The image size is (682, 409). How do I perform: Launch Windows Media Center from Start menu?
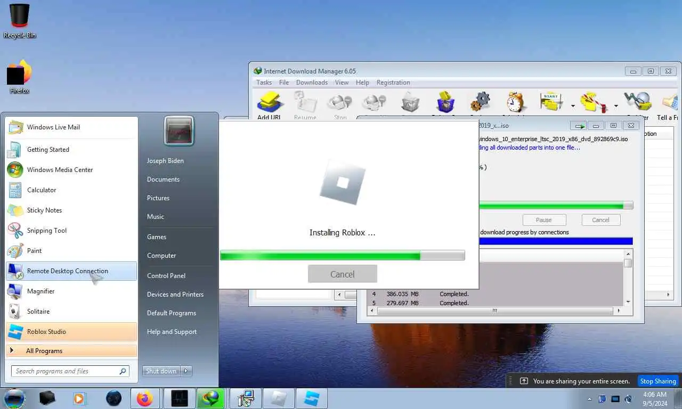point(71,170)
